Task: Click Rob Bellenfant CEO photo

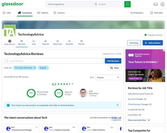Action: [x=83, y=93]
